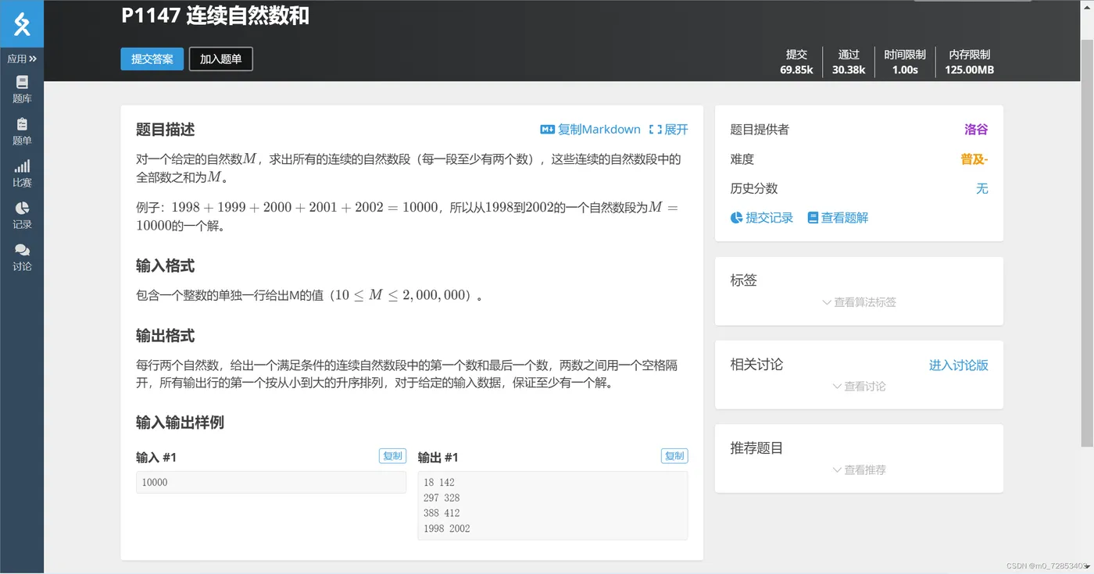Image resolution: width=1094 pixels, height=574 pixels.
Task: Expand 查看推荐 recommended problems
Action: (859, 470)
